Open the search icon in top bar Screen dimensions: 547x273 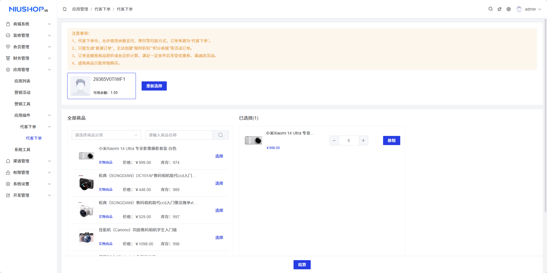(490, 9)
